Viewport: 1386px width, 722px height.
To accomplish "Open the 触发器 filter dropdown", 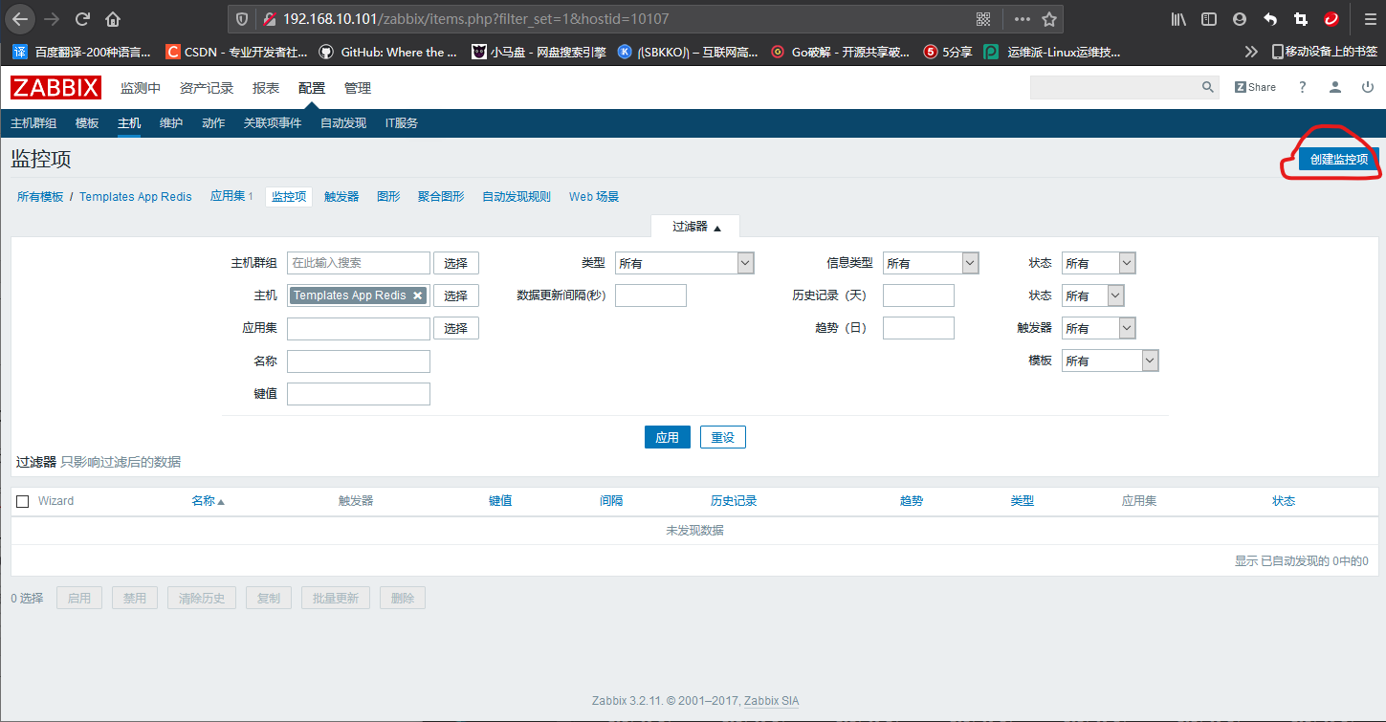I will 1099,328.
